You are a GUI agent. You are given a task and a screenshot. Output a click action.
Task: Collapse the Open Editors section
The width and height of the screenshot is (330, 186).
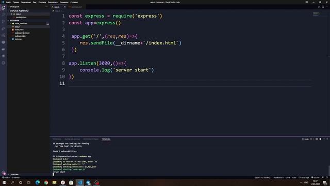[x=29, y=11]
